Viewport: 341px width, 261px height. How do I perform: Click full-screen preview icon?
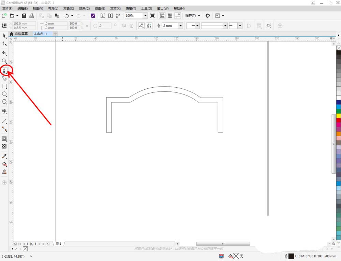click(x=152, y=16)
